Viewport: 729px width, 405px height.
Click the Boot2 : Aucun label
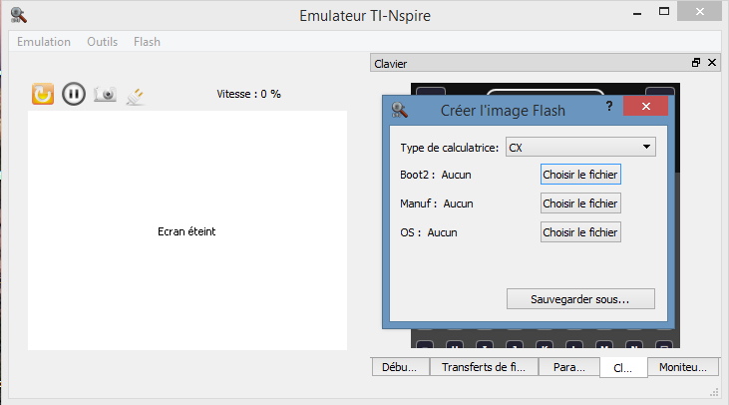(436, 175)
